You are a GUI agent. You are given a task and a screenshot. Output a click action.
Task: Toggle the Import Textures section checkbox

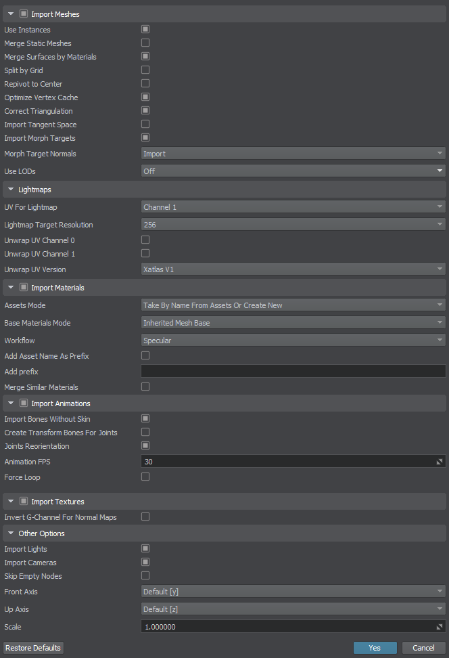tap(24, 502)
